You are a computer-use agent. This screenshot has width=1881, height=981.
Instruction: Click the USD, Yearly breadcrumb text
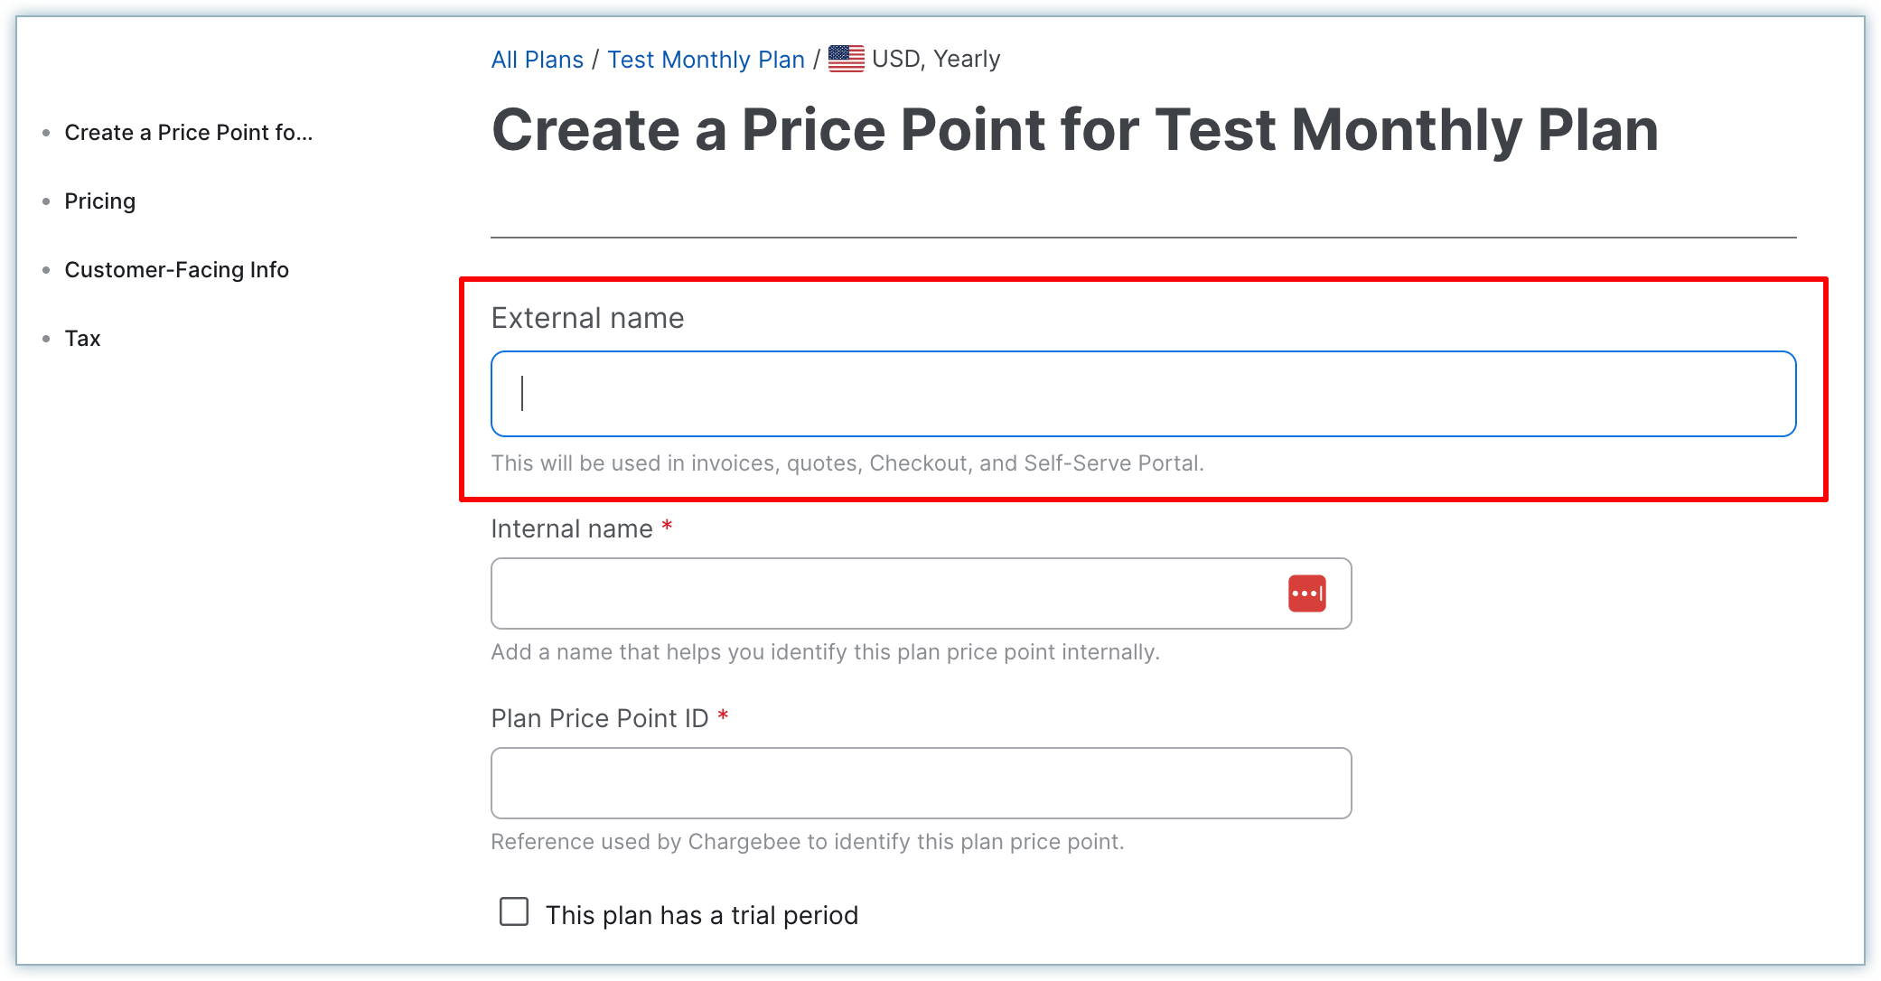tap(936, 60)
